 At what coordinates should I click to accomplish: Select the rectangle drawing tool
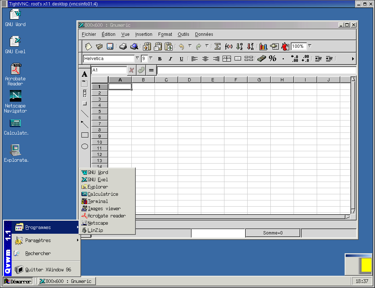pyautogui.click(x=85, y=135)
